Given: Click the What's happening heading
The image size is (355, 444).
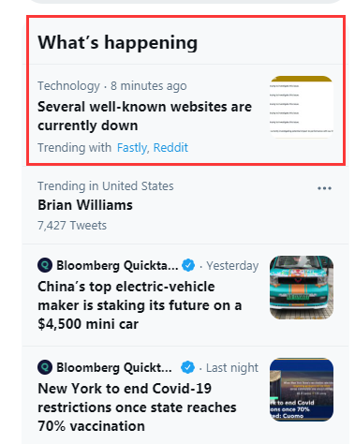Looking at the screenshot, I should 118,43.
